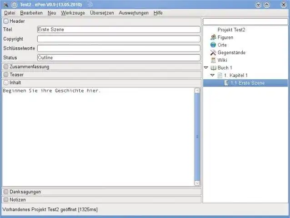Image resolution: width=290 pixels, height=218 pixels.
Task: Click the Kapitel 1 page icon
Action: pyautogui.click(x=220, y=75)
